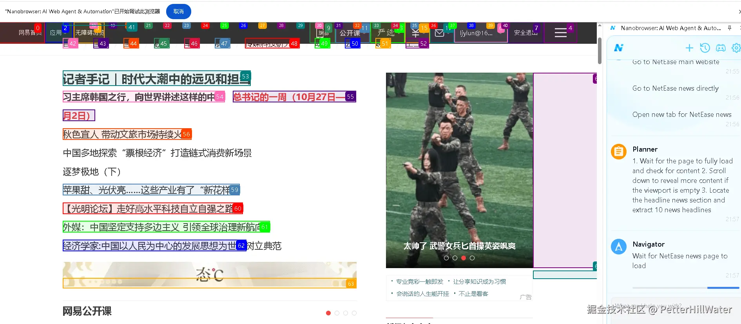
Task: Click the Planner step list message
Action: [x=682, y=185]
